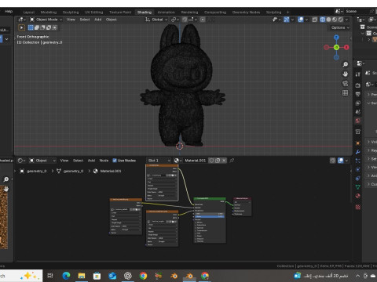Open the 3D viewport View menu
Image resolution: width=377 pixels, height=282 pixels.
click(71, 20)
